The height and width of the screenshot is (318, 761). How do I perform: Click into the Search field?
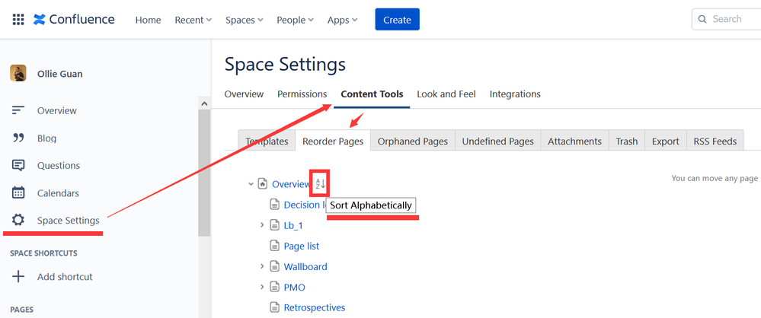point(727,19)
